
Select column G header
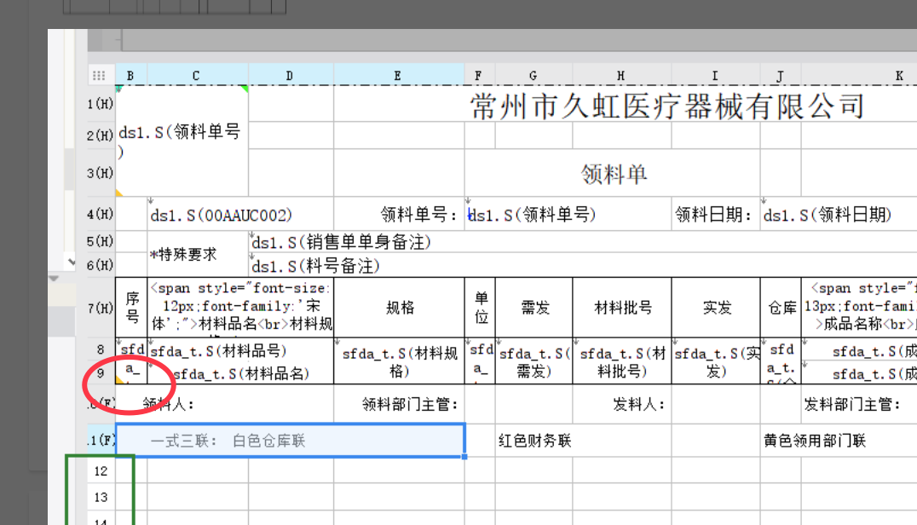533,75
